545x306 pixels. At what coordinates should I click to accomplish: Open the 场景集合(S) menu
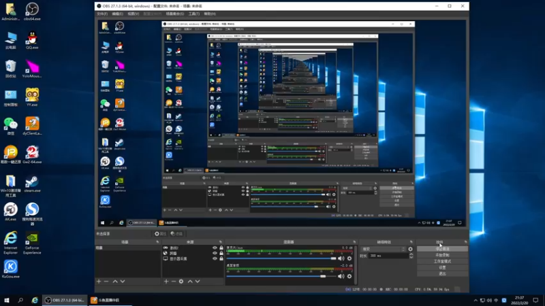(x=175, y=14)
